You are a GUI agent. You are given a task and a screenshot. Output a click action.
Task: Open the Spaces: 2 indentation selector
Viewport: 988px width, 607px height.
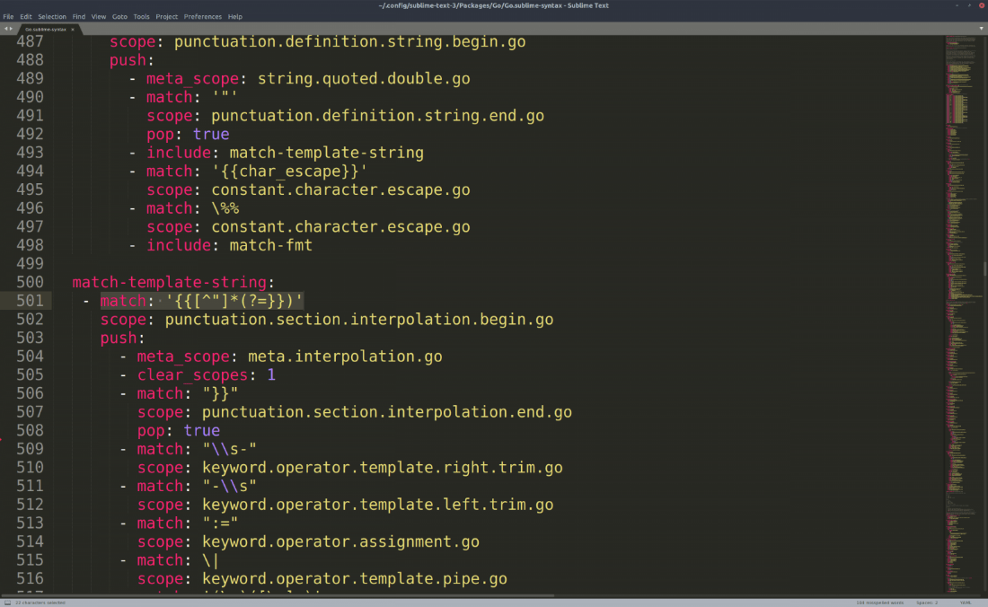[x=926, y=602]
